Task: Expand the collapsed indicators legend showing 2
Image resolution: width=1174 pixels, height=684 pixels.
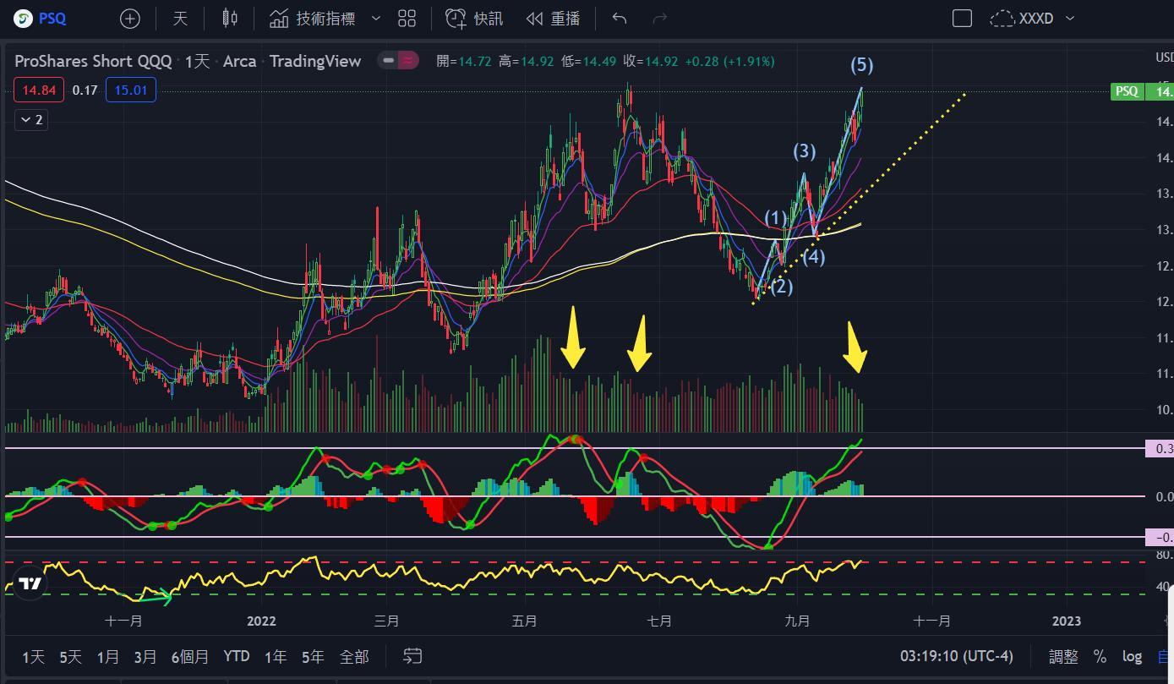Action: [30, 120]
